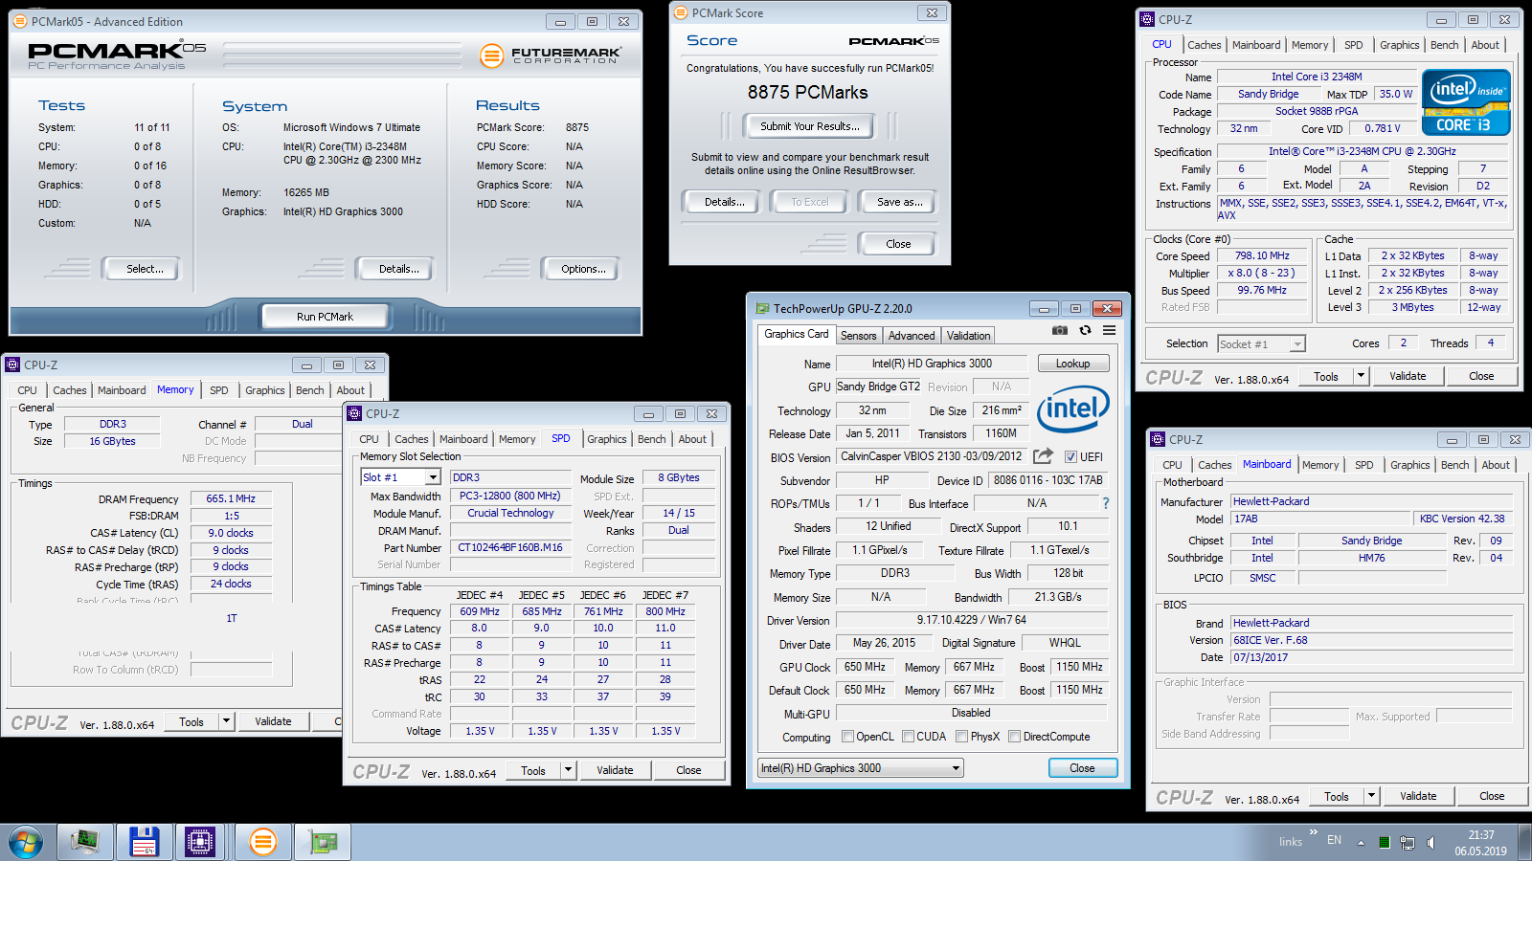Click the taskbar clock showing 21:37
This screenshot has height=950, width=1532.
point(1481,843)
